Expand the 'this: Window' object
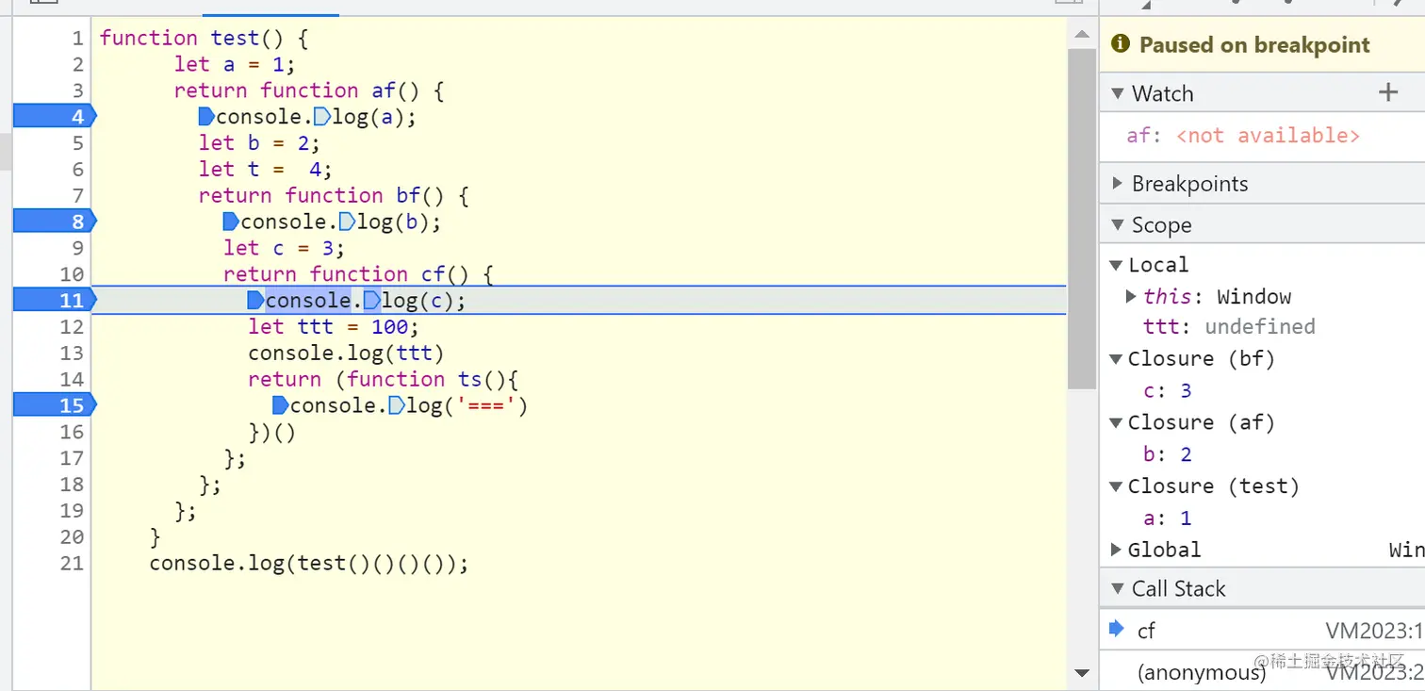The width and height of the screenshot is (1425, 691). click(1131, 297)
